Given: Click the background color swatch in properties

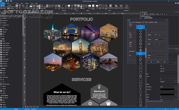Looking at the screenshot, I should click(167, 89).
